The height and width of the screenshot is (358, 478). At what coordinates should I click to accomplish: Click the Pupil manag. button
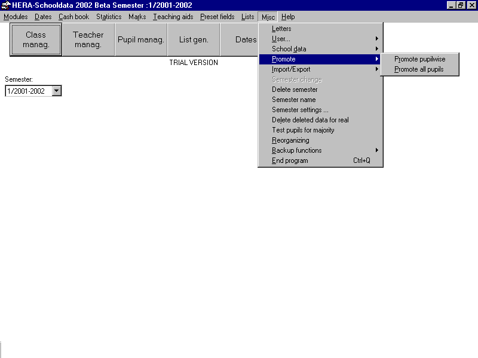(141, 39)
